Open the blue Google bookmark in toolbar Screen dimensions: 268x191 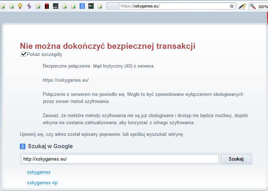[x=82, y=6]
